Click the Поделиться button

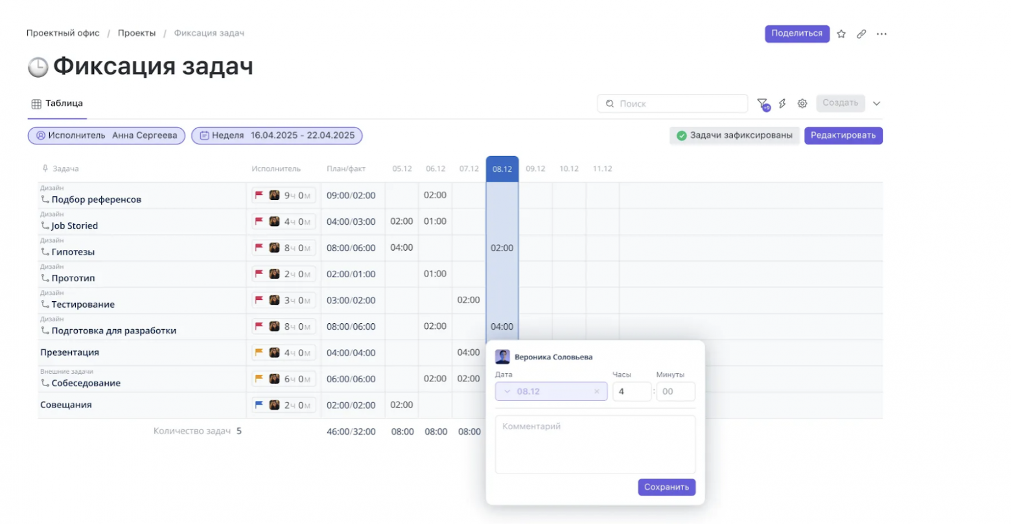pos(796,34)
